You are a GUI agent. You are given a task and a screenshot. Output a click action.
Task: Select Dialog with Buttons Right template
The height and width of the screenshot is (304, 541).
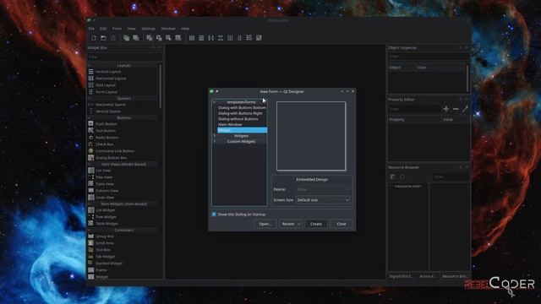point(240,113)
